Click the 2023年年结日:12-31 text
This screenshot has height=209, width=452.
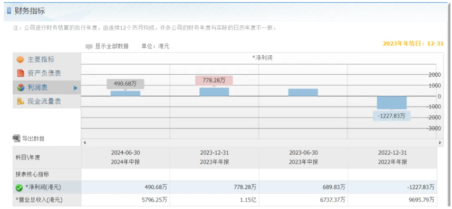coord(413,44)
